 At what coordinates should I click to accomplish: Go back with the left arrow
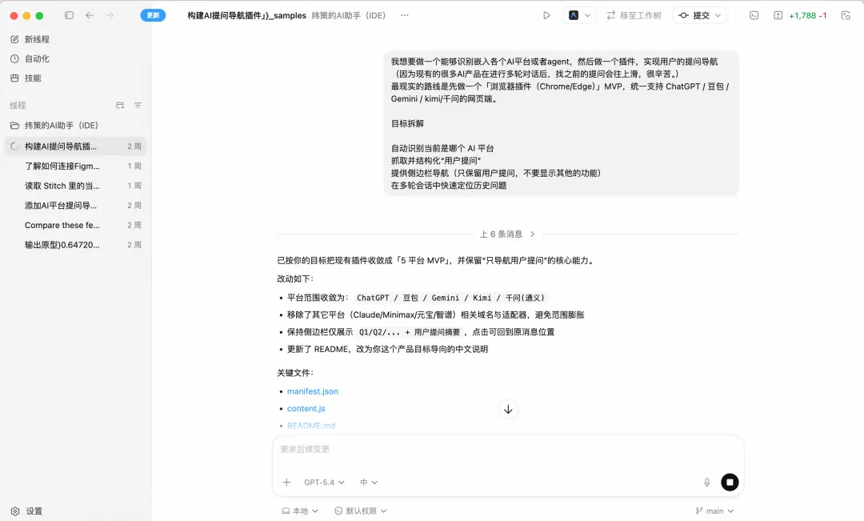click(x=90, y=15)
